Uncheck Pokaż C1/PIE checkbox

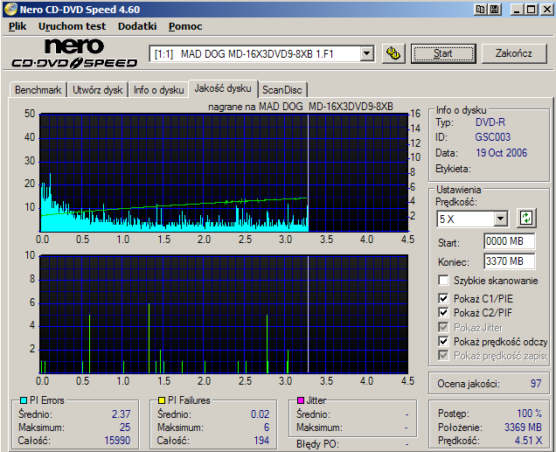443,298
